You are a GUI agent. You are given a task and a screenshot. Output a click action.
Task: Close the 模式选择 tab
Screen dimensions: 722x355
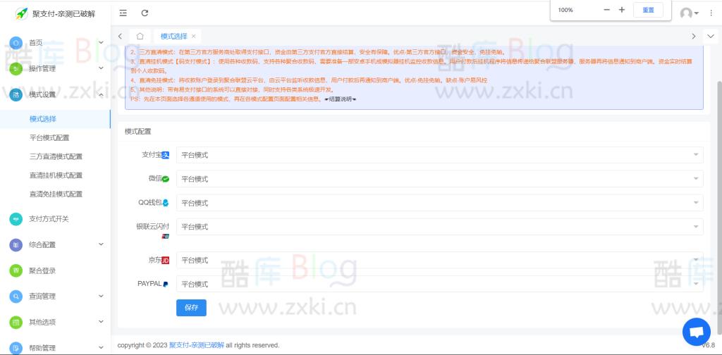[193, 36]
